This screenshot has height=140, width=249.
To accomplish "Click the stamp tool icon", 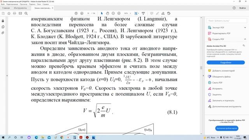I will pos(169,14).
